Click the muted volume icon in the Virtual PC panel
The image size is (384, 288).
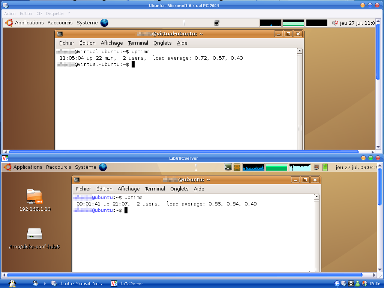coord(335,23)
